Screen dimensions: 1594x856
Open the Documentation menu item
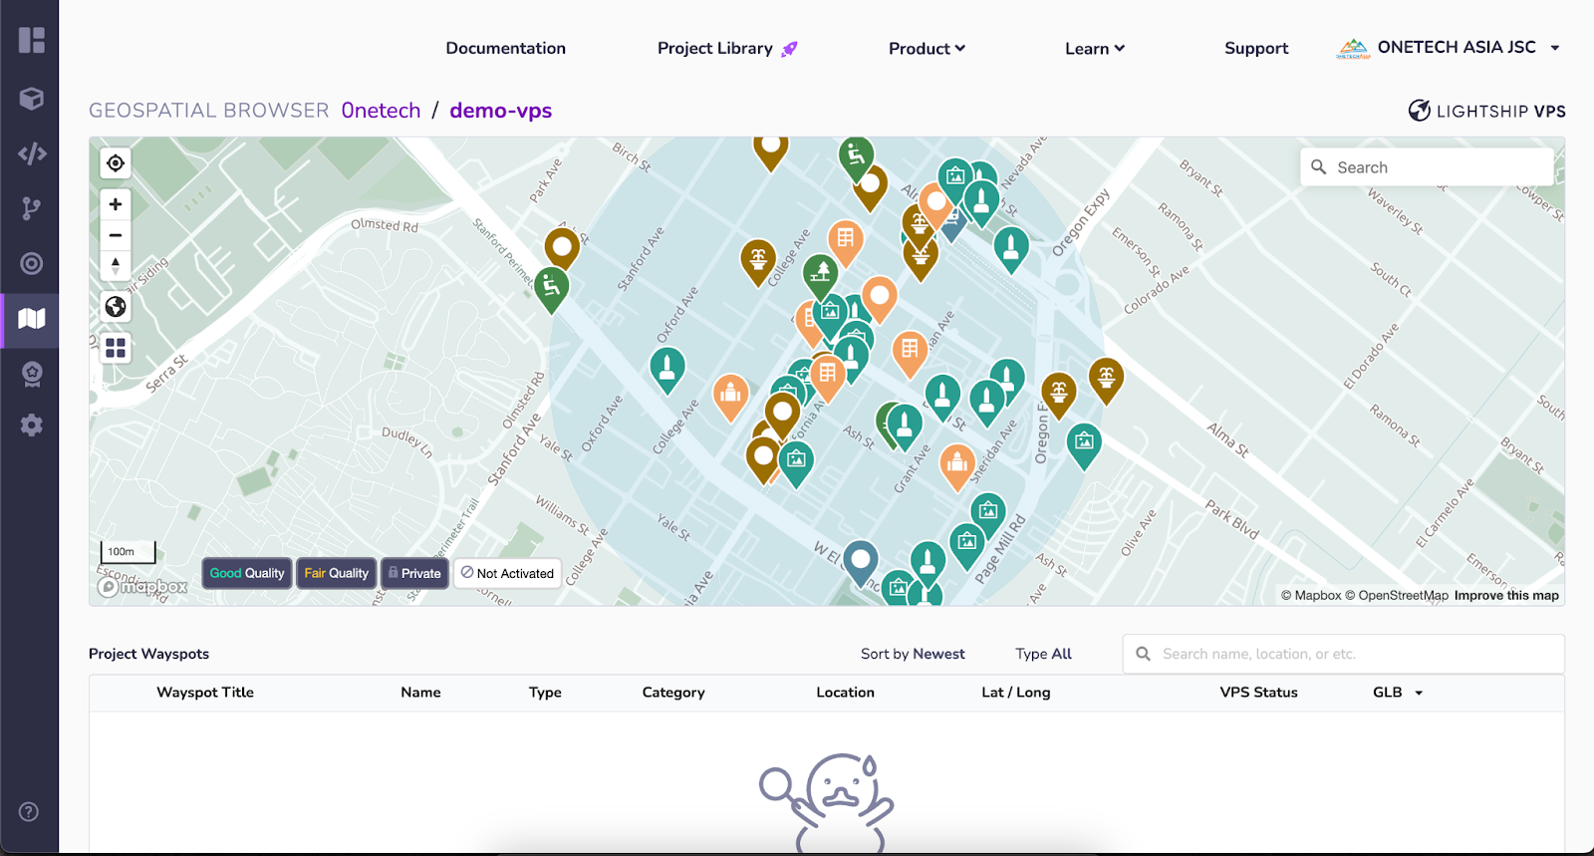[x=505, y=48]
